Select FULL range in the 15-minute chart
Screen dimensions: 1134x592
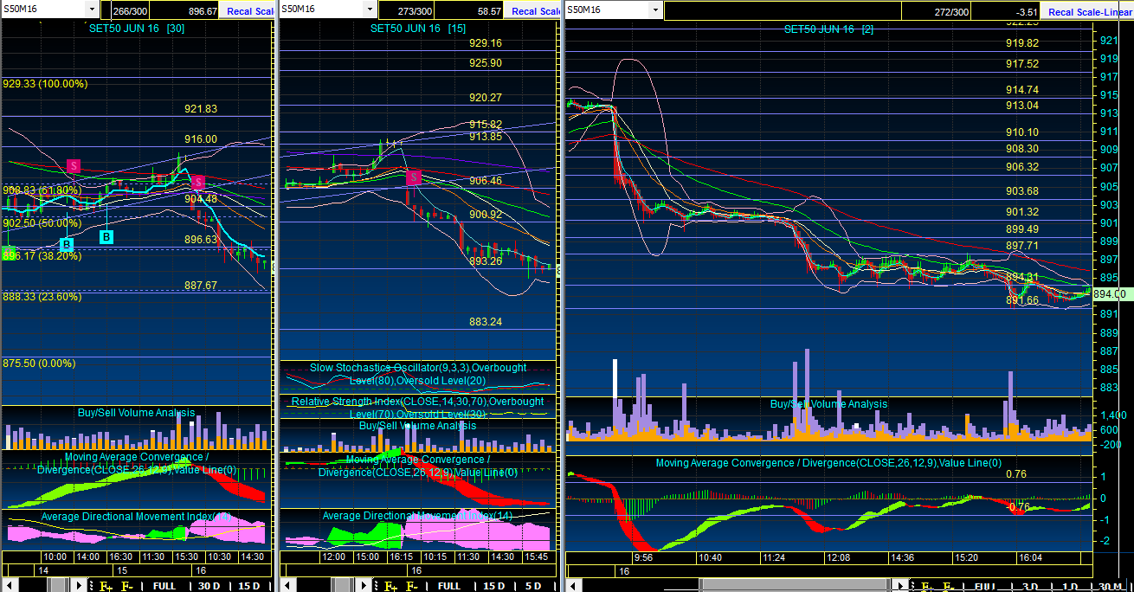point(449,586)
